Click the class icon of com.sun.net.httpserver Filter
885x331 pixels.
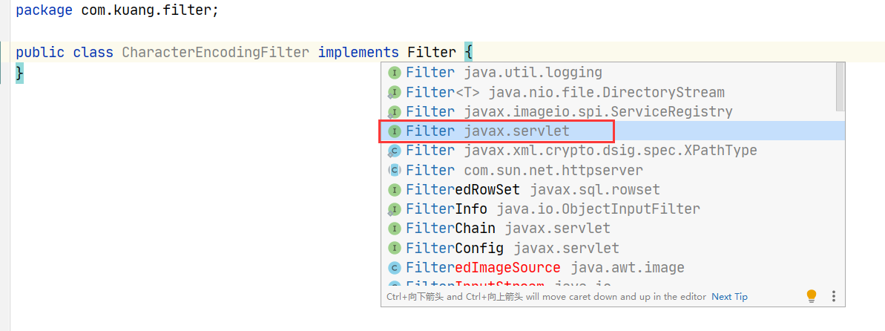[394, 171]
